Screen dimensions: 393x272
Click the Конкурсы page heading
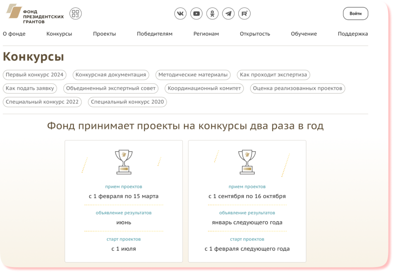pos(34,57)
